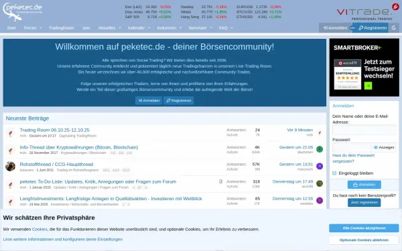Click the Neueste Beiträge heading
The image size is (402, 251).
[x=27, y=118]
